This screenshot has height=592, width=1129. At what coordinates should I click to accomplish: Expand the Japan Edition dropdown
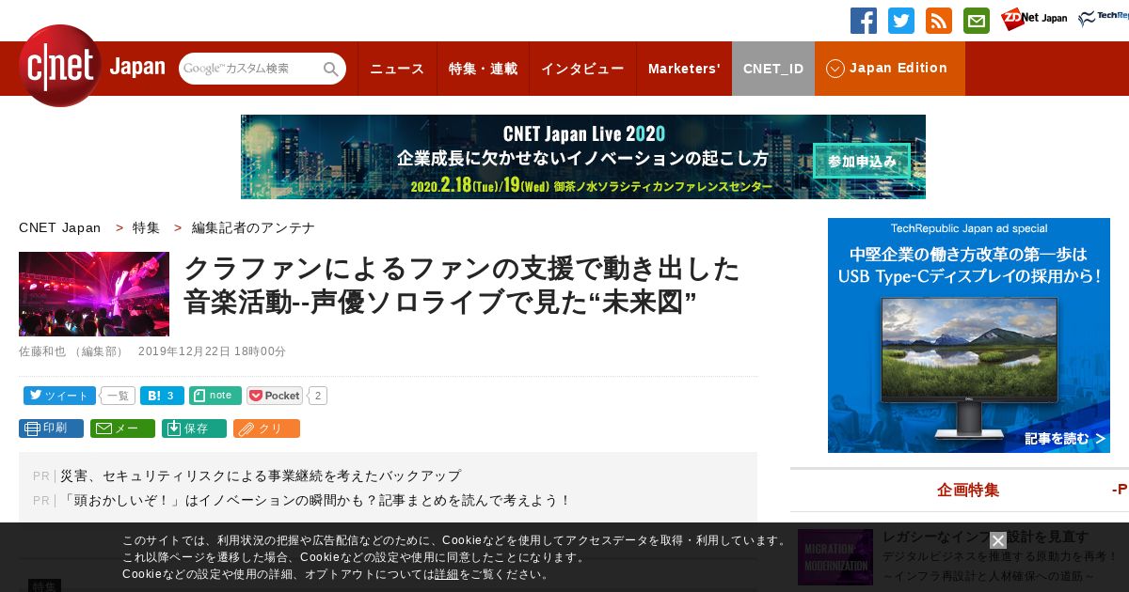[889, 69]
